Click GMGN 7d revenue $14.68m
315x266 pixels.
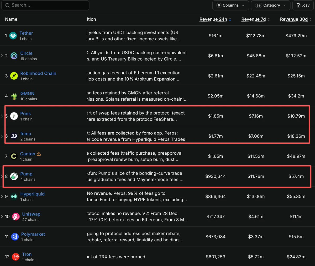coord(256,96)
